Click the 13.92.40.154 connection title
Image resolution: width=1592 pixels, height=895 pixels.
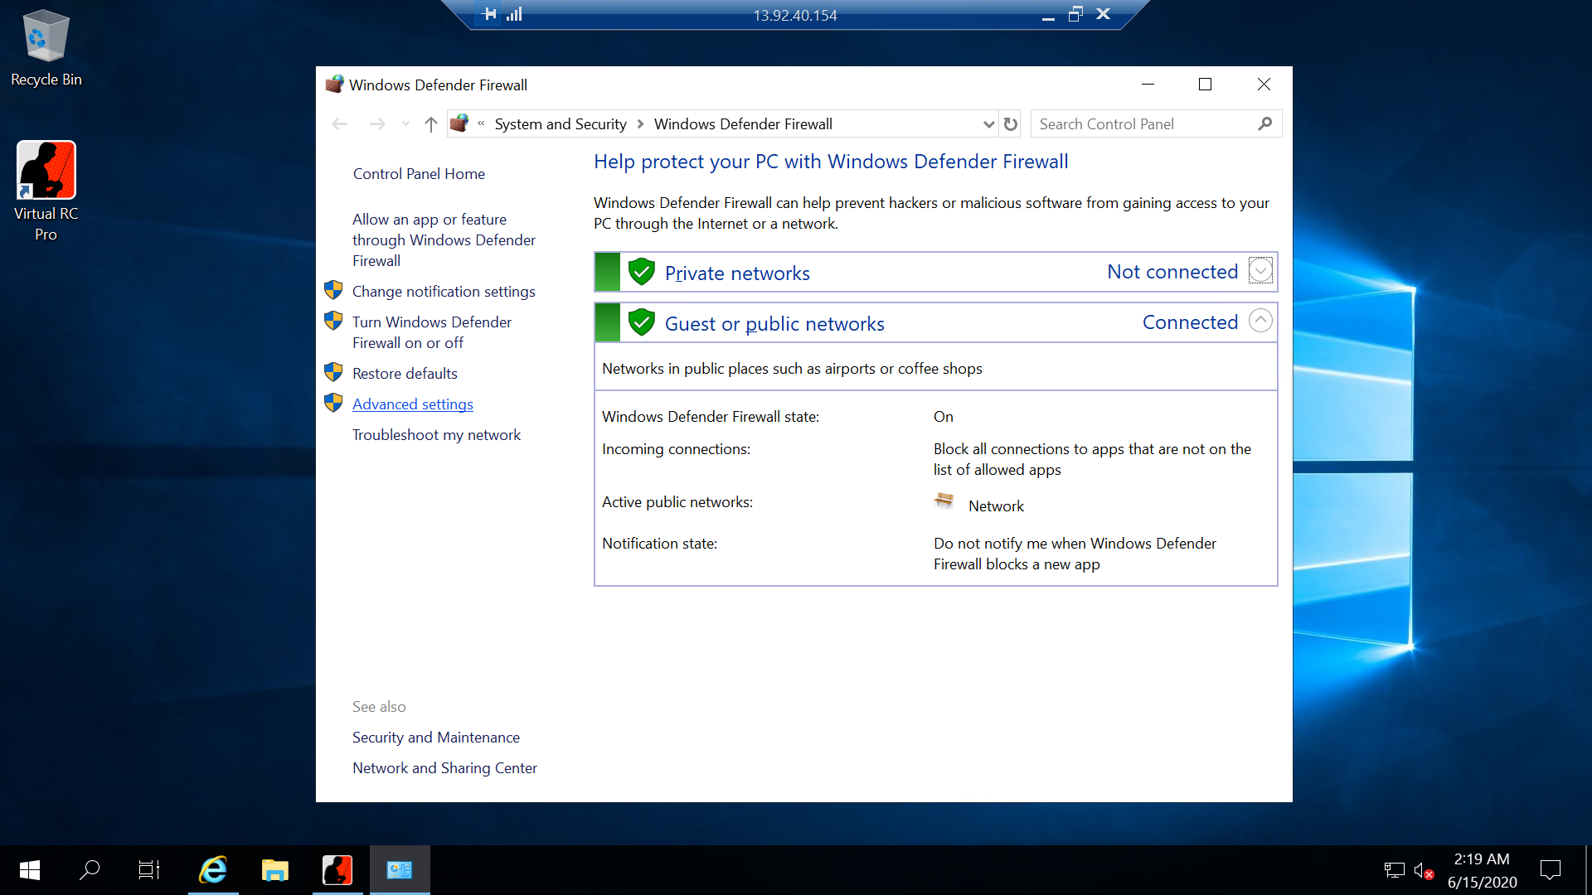[794, 15]
